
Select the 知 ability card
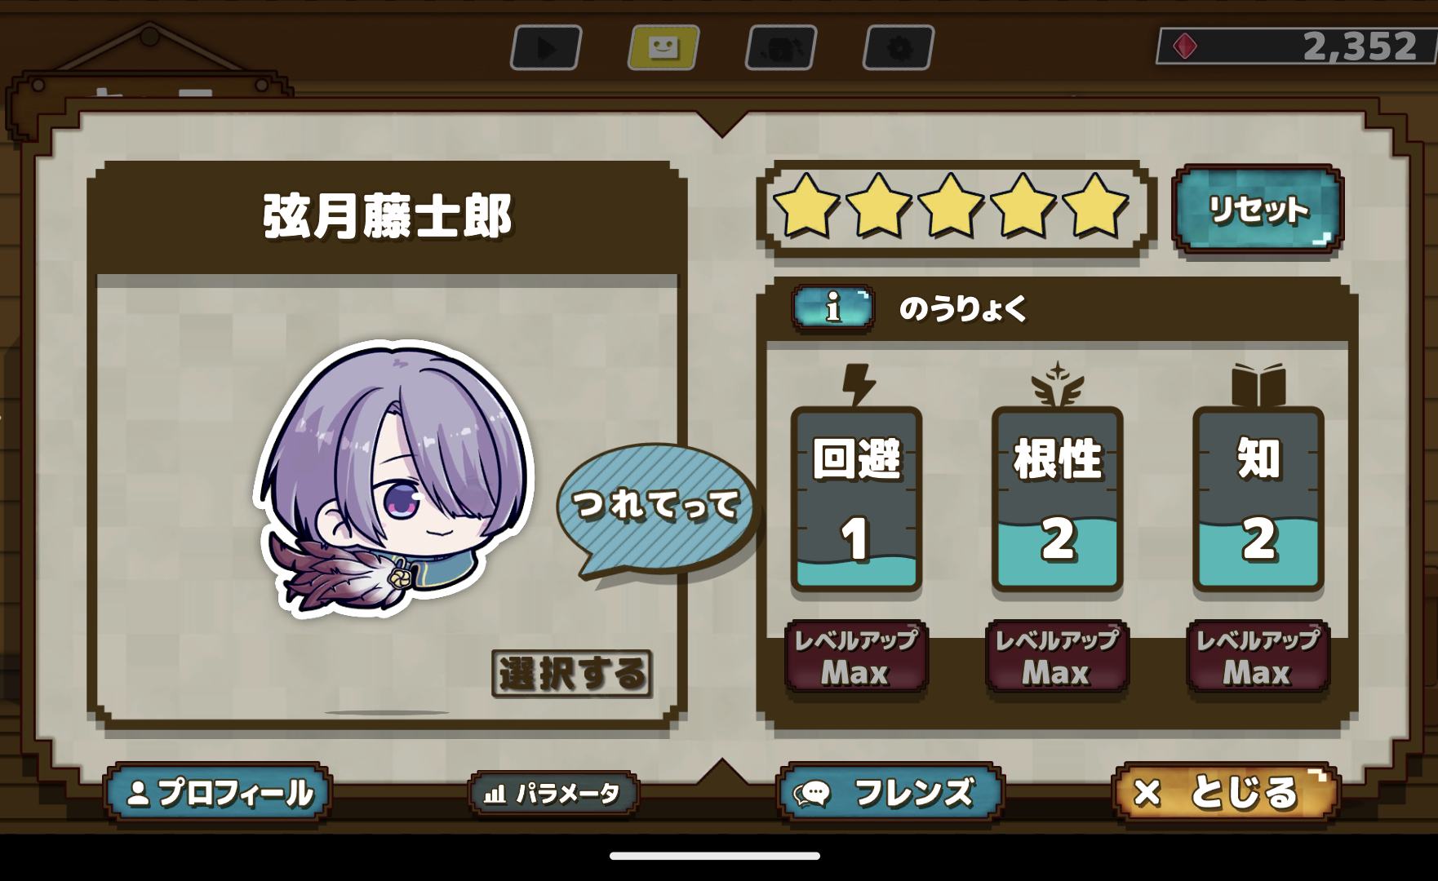point(1258,498)
